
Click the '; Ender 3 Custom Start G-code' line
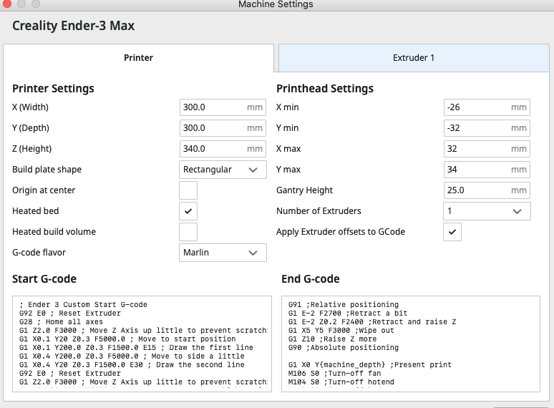tap(83, 304)
